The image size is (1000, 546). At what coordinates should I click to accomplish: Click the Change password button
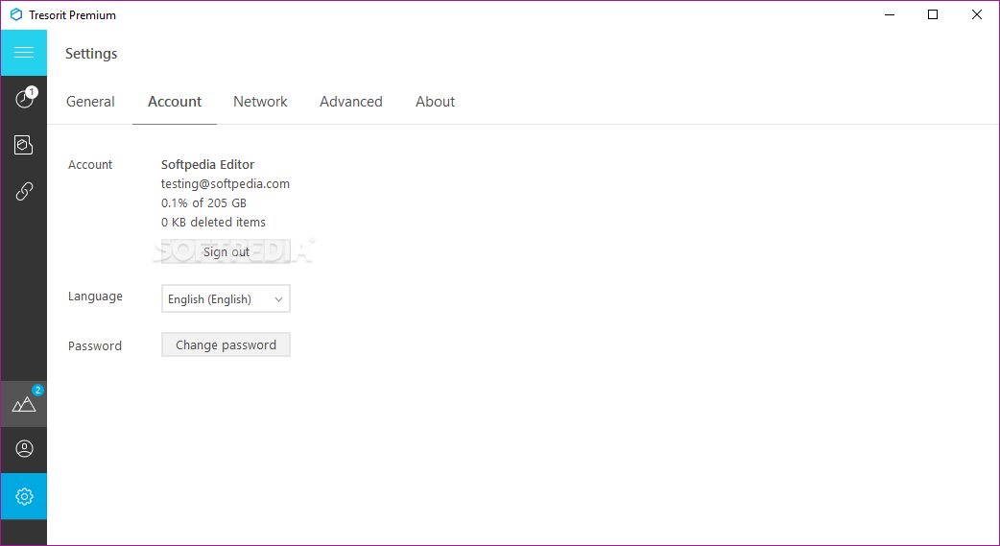(226, 344)
